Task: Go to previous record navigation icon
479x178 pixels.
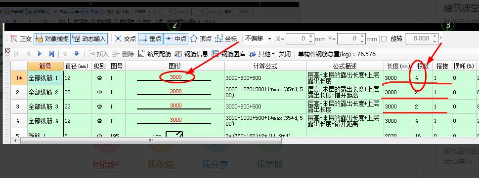Action: (28, 54)
